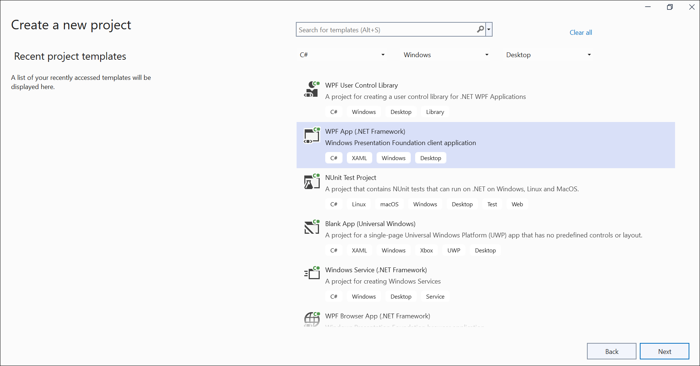This screenshot has width=700, height=366.
Task: Click the macOS tag under NUnit Test Project
Action: [389, 204]
